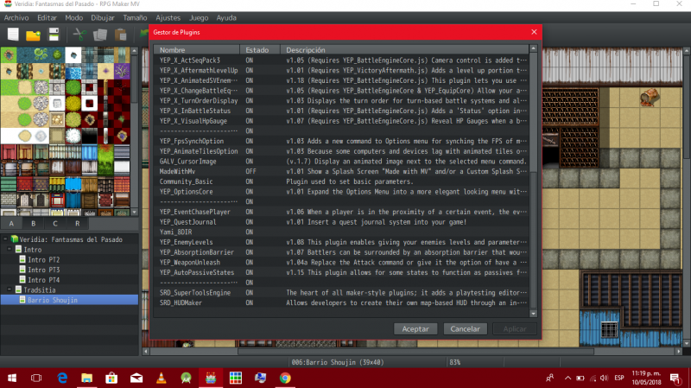Open Task View in the taskbar

coord(36,378)
